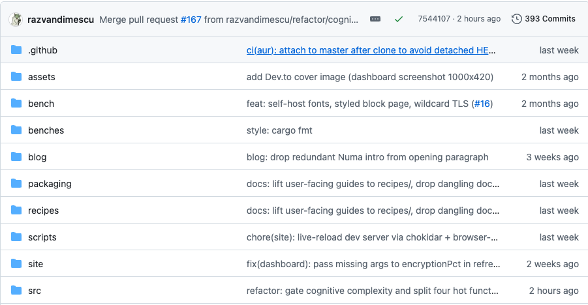Open the recipes folder
This screenshot has width=588, height=305.
pos(43,211)
